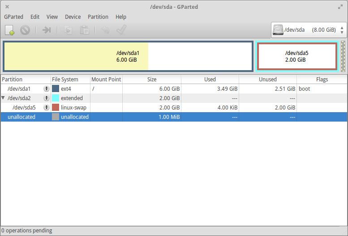Click the Paste partition toolbar icon
Screen dimensions: 348x236
[x=84, y=30]
